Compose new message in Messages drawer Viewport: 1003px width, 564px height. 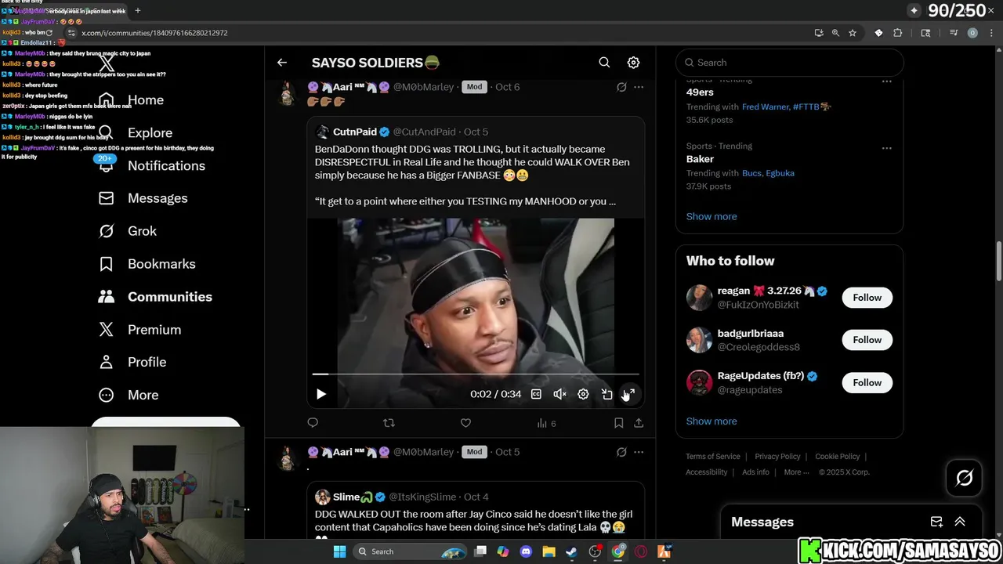[936, 522]
